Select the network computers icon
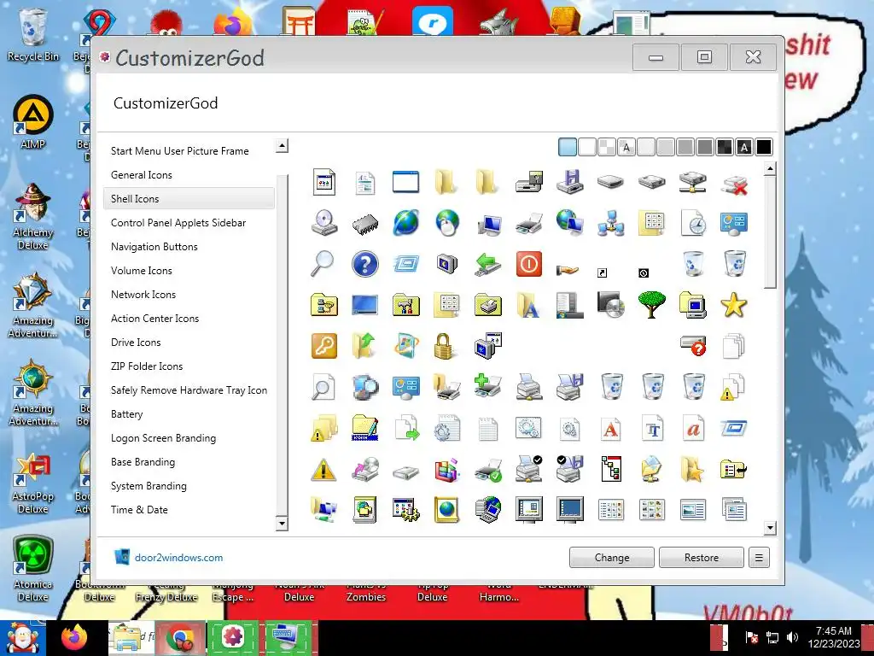This screenshot has width=874, height=656. click(610, 223)
